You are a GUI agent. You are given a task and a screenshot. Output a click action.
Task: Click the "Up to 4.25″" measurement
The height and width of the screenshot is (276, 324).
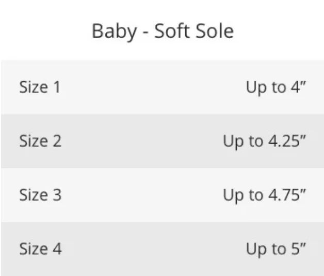[264, 142]
